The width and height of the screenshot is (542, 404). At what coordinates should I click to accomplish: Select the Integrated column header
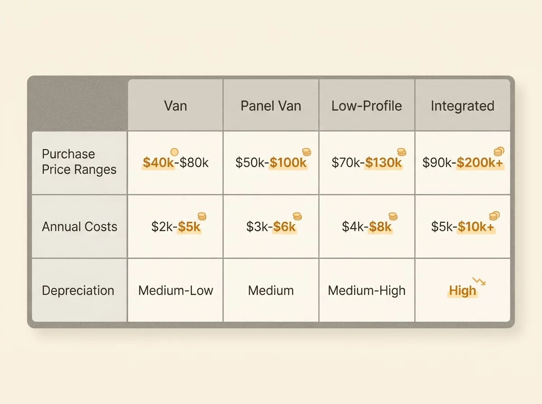click(x=463, y=106)
